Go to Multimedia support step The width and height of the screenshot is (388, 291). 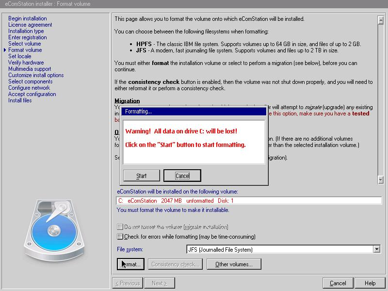click(x=30, y=69)
